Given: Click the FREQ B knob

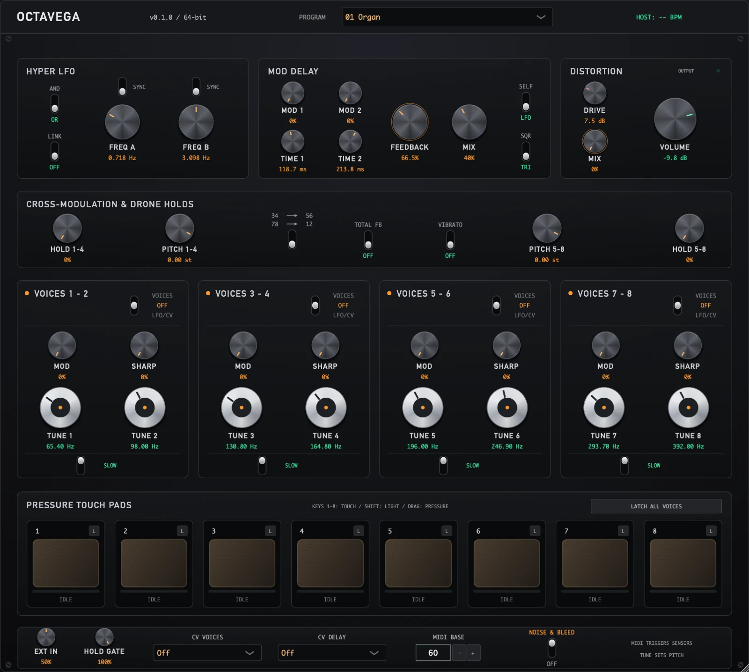Looking at the screenshot, I should [196, 122].
